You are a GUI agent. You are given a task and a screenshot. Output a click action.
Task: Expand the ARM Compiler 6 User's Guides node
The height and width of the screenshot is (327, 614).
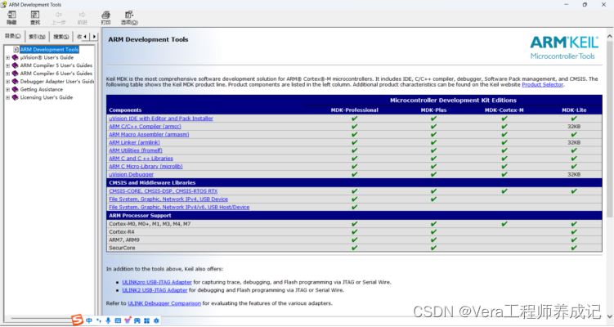coord(7,74)
